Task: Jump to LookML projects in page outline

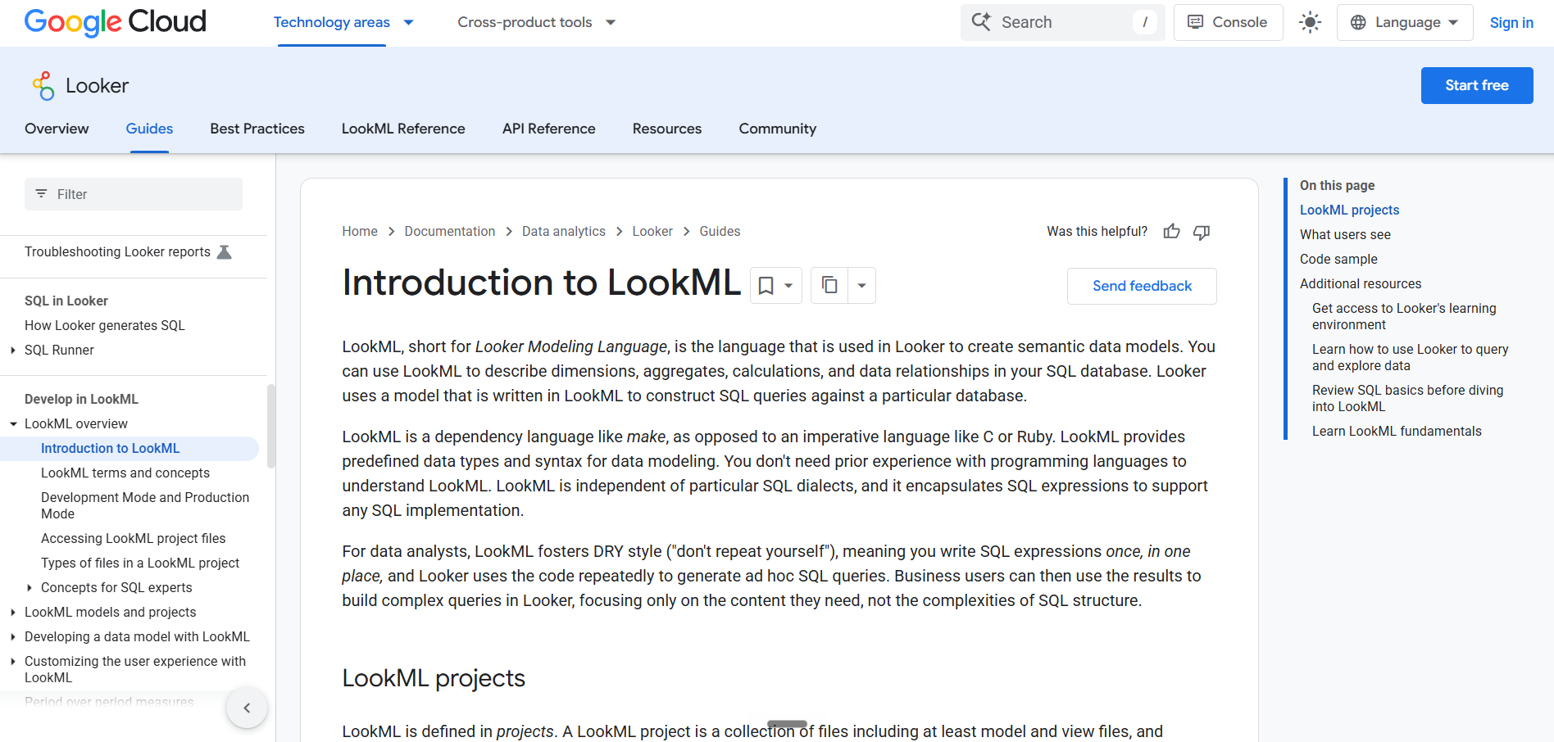Action: pyautogui.click(x=1349, y=210)
